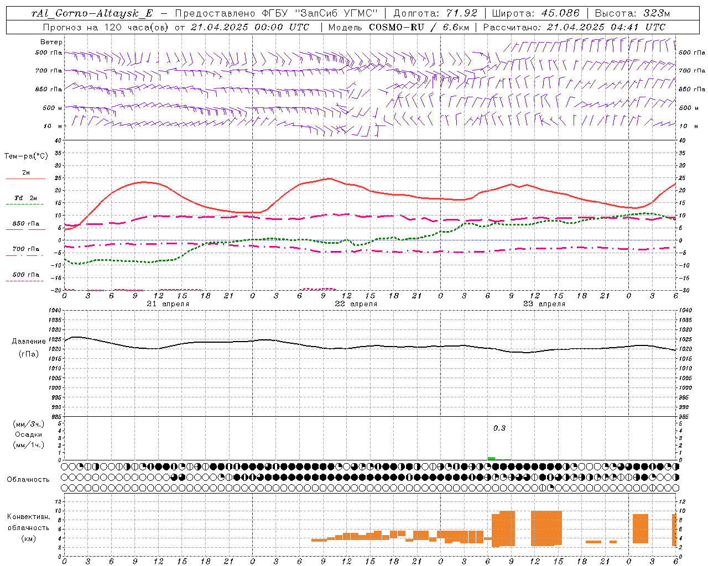Select the Прогноз на 120 часа(ов) text

pos(106,27)
